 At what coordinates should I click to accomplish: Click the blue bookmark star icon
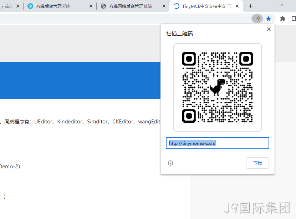pyautogui.click(x=269, y=19)
